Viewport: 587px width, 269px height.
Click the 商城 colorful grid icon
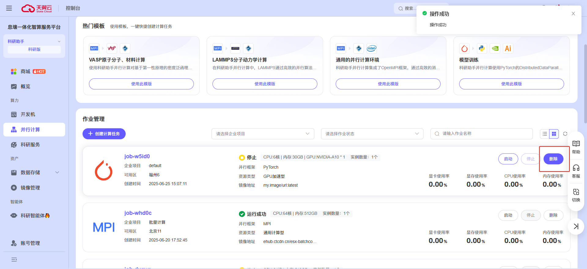click(x=14, y=71)
